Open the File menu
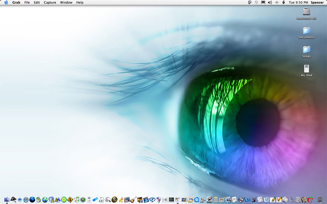This screenshot has width=327, height=204. 27,3
